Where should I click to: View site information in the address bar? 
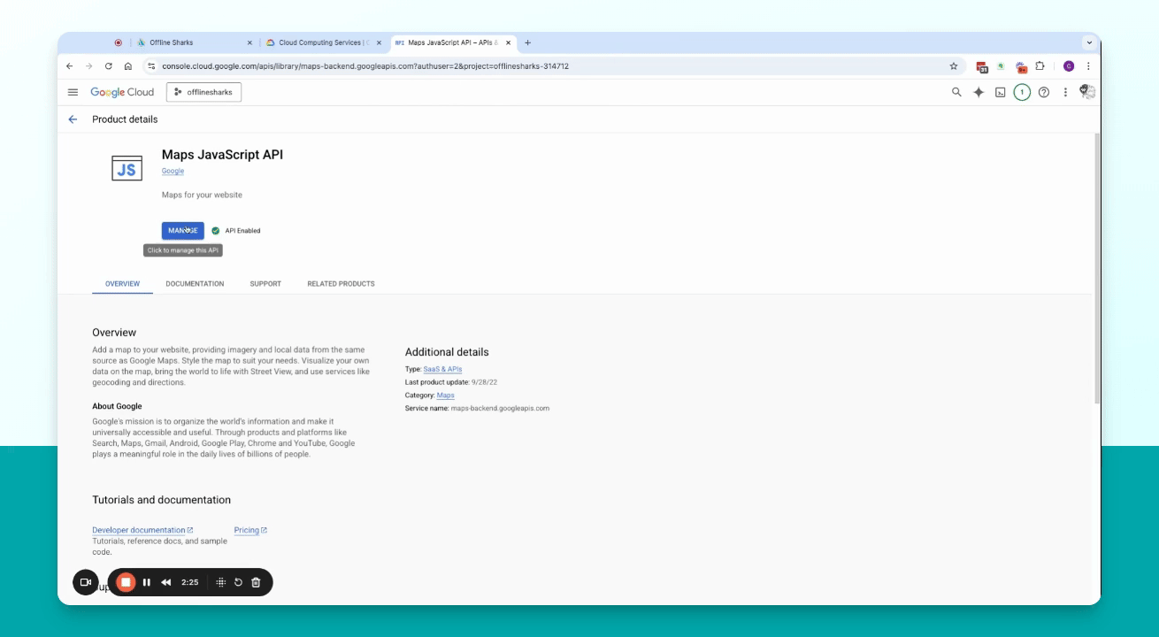tap(151, 66)
